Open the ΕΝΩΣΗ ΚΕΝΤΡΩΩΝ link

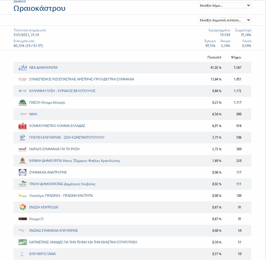tap(44, 207)
